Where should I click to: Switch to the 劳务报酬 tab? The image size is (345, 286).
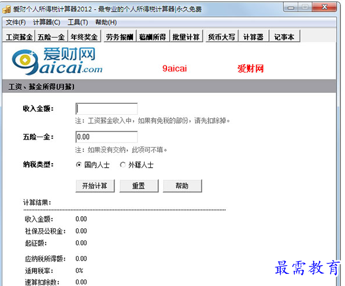(120, 37)
